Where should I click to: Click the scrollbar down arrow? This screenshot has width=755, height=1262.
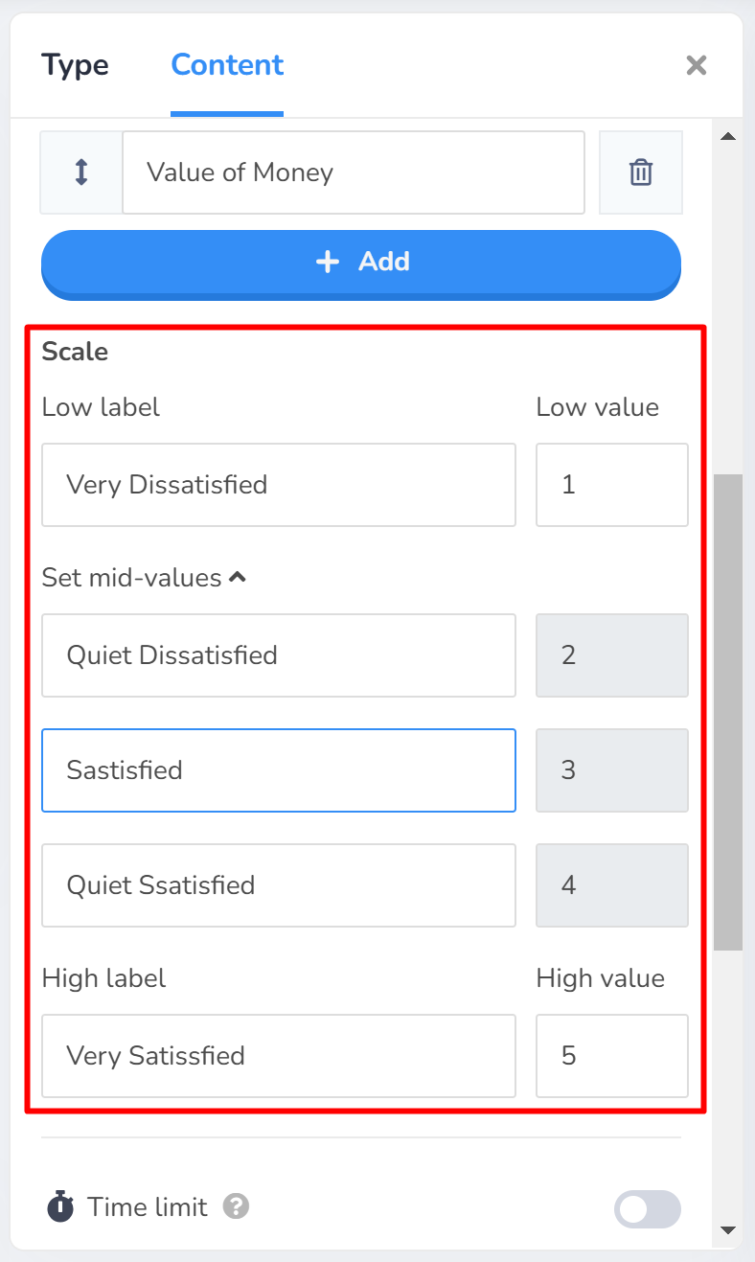click(x=728, y=1230)
